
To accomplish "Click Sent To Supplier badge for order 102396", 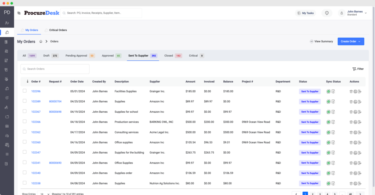I will coord(310,91).
